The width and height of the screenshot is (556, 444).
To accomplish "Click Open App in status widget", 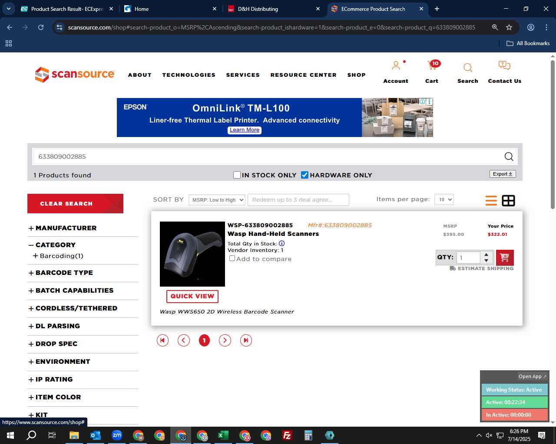I will (x=533, y=376).
